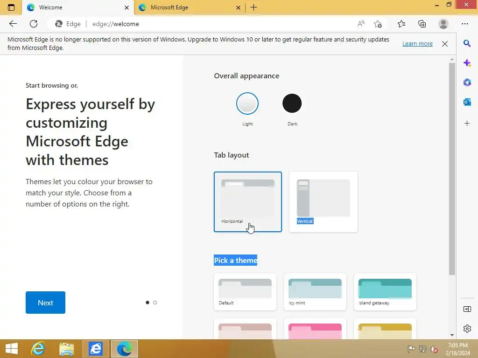The width and height of the screenshot is (478, 358).
Task: Open the tab actions menu icon
Action: pos(11,7)
